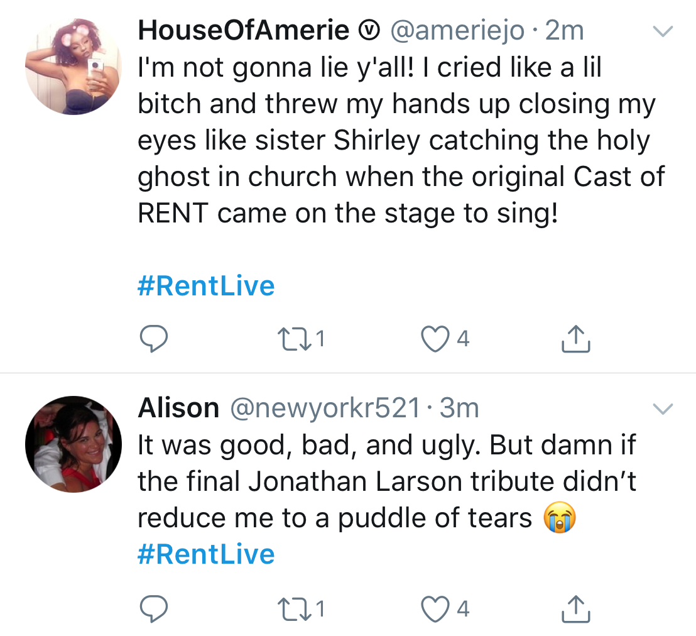Share HouseOfAmerie's tweet
The image size is (696, 636).
[575, 339]
